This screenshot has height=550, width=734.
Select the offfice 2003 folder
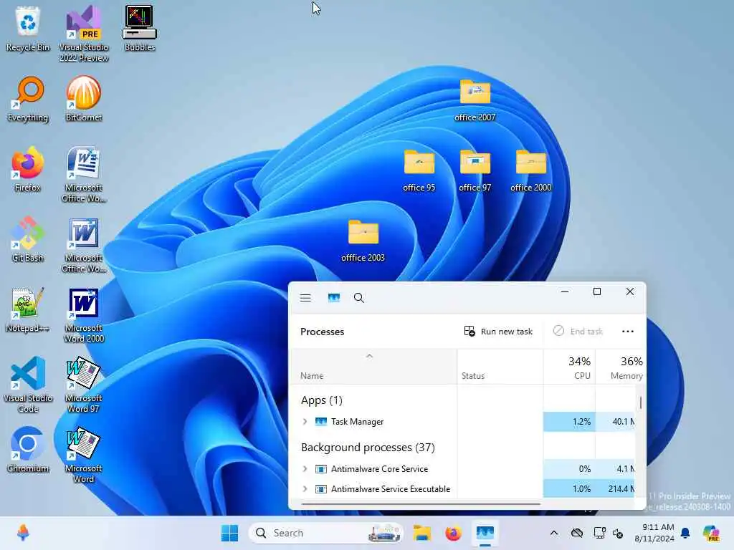click(363, 241)
